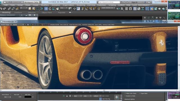Click Add Time Tag in status bar

tap(106, 99)
